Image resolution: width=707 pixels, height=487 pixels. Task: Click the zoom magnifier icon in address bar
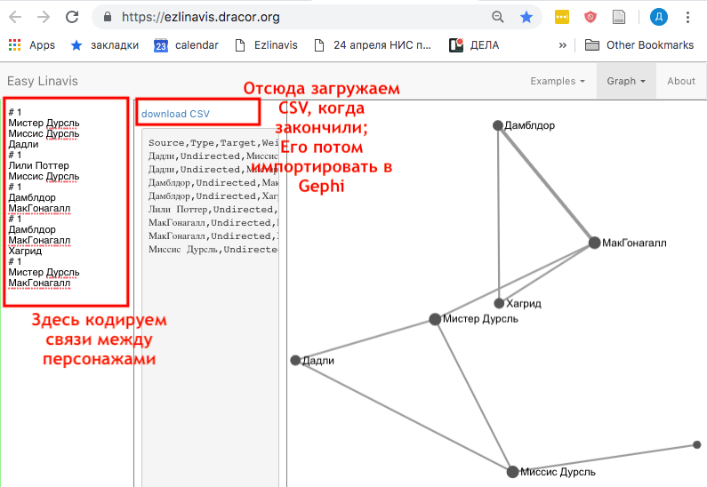[498, 17]
